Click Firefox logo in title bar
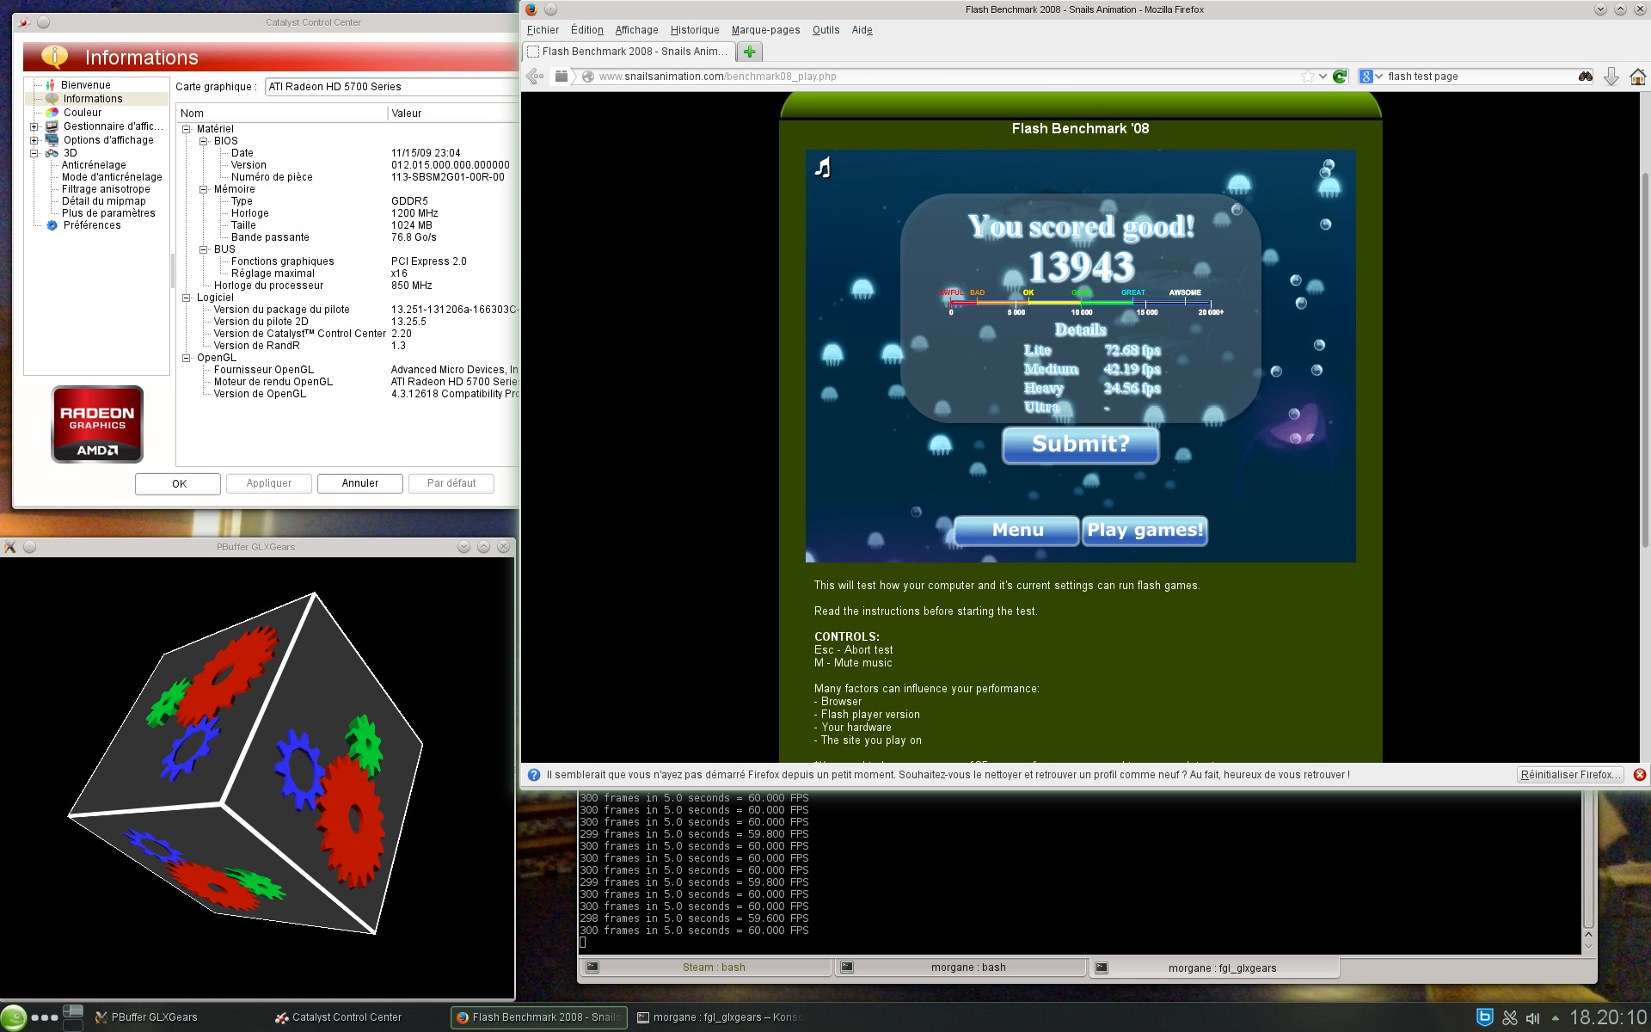 click(531, 9)
